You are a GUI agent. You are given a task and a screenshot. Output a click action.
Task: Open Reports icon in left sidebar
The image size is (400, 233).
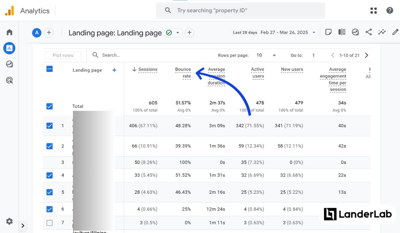[9, 48]
